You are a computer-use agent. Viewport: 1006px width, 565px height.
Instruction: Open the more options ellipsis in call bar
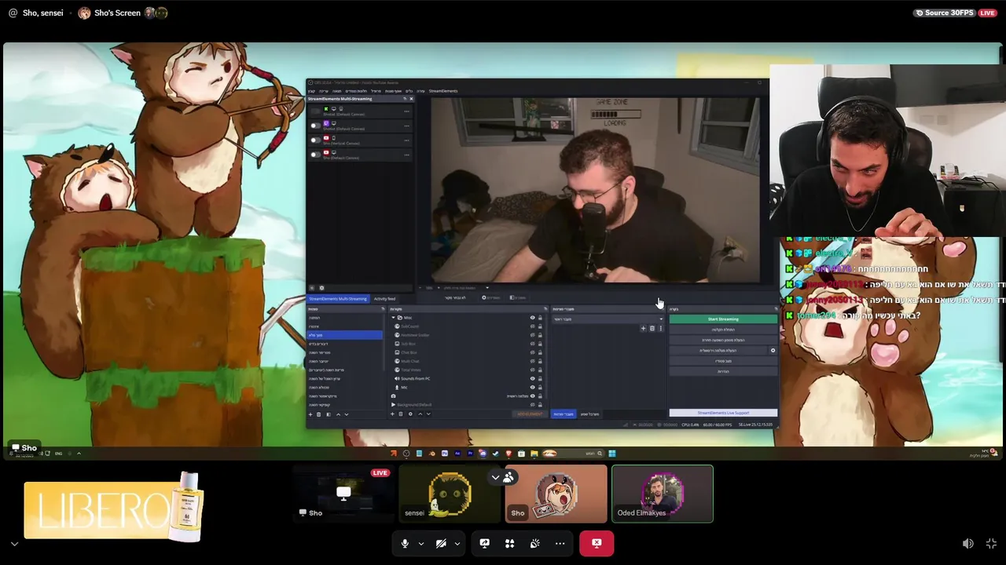[x=560, y=543]
